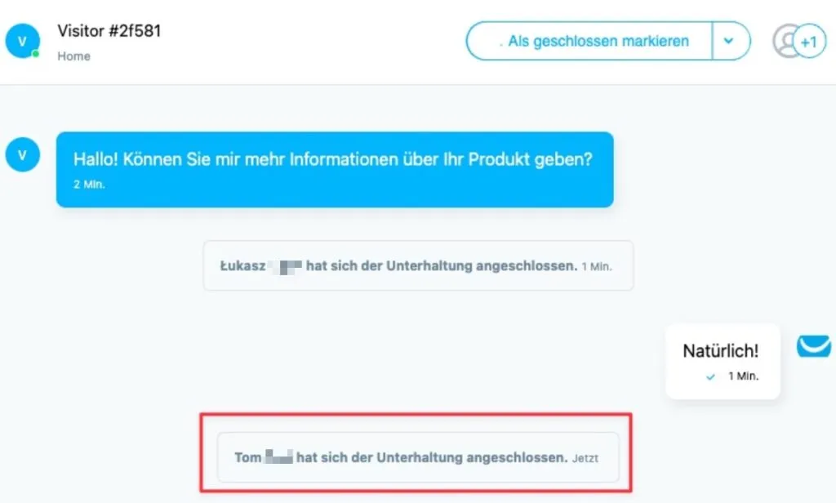
Task: Click the 1 Min. timestamp under Natürlich!
Action: tap(743, 376)
